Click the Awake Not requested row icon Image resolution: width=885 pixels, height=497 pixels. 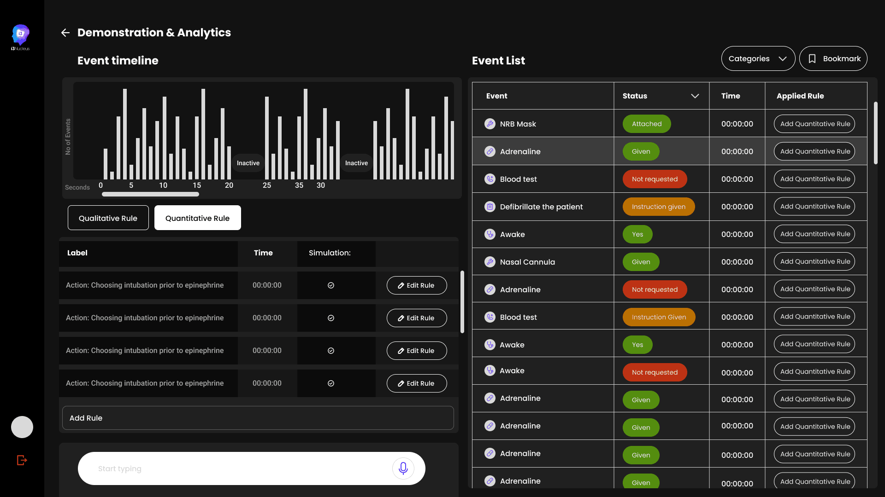[x=490, y=370]
